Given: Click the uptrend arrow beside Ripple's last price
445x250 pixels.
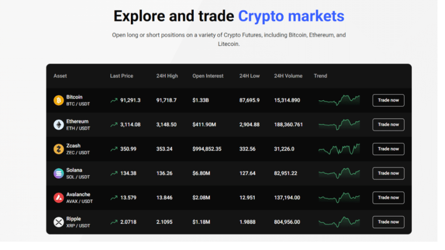Looking at the screenshot, I should (x=114, y=222).
